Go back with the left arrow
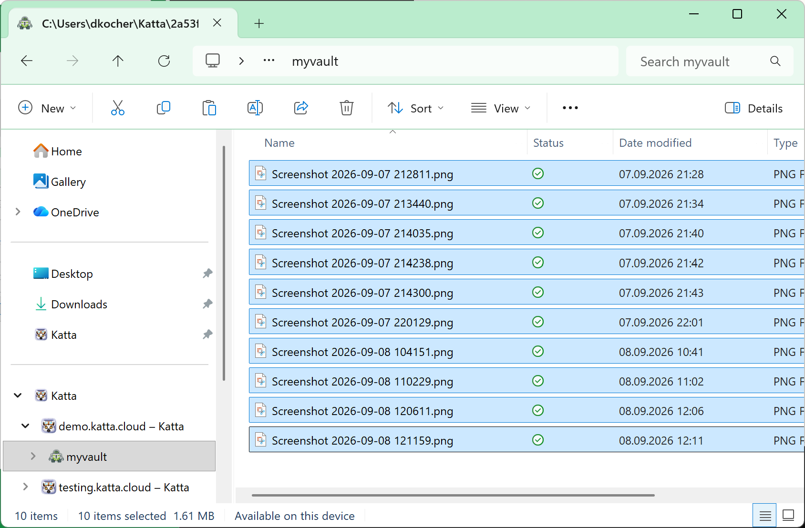This screenshot has height=528, width=805. (x=27, y=61)
